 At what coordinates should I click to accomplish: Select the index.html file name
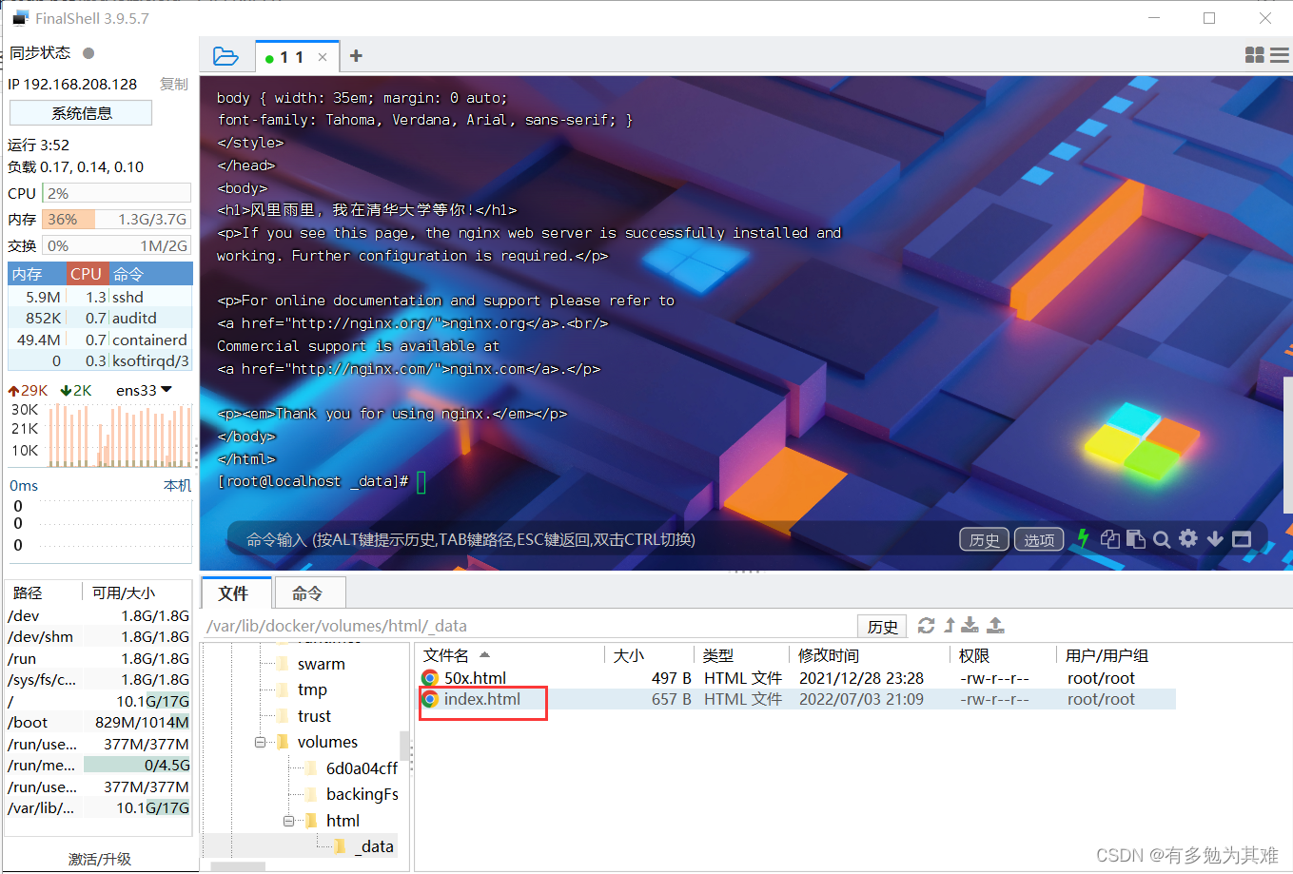[x=482, y=699]
